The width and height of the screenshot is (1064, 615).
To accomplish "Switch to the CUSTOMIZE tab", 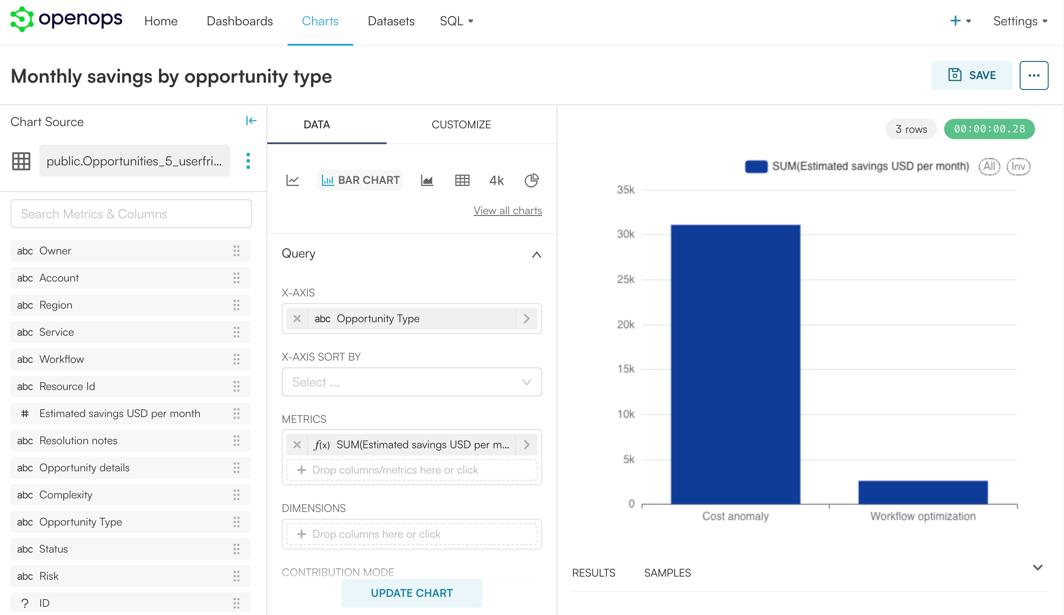I will 461,125.
